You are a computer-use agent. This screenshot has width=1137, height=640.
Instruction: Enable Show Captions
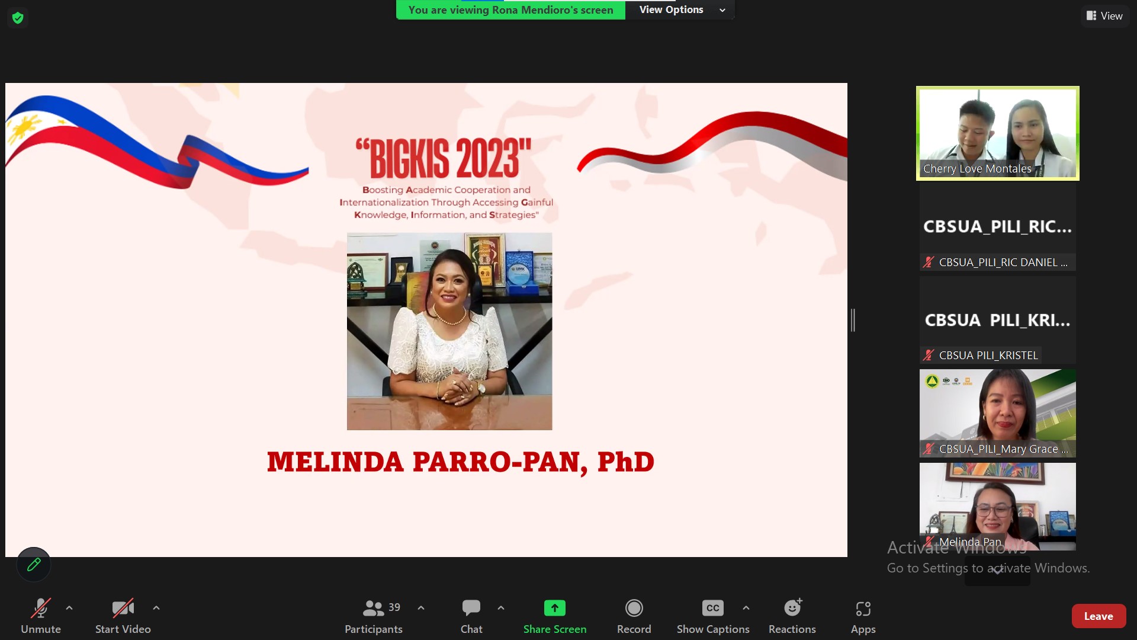click(712, 616)
